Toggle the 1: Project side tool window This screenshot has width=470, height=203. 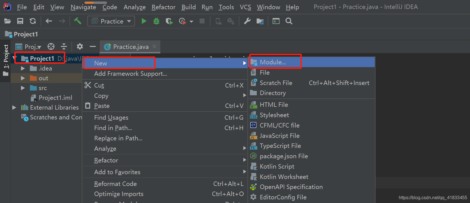(6, 60)
